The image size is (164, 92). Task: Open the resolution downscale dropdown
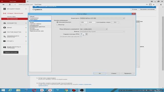pos(94,29)
